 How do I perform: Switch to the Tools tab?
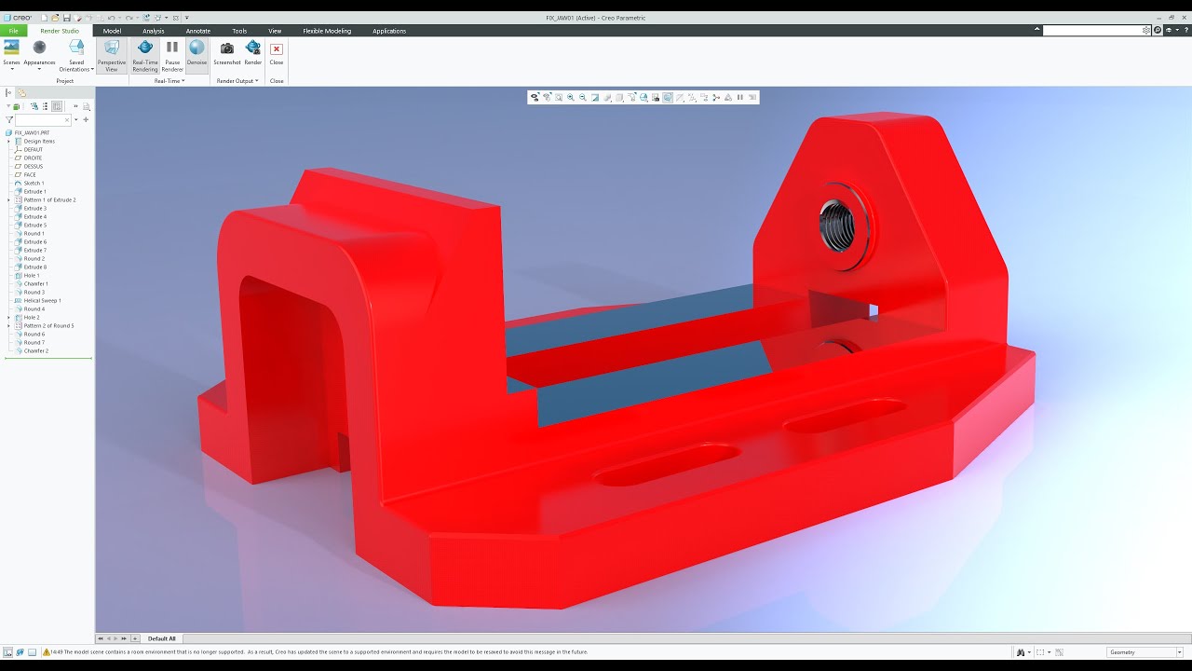tap(239, 31)
